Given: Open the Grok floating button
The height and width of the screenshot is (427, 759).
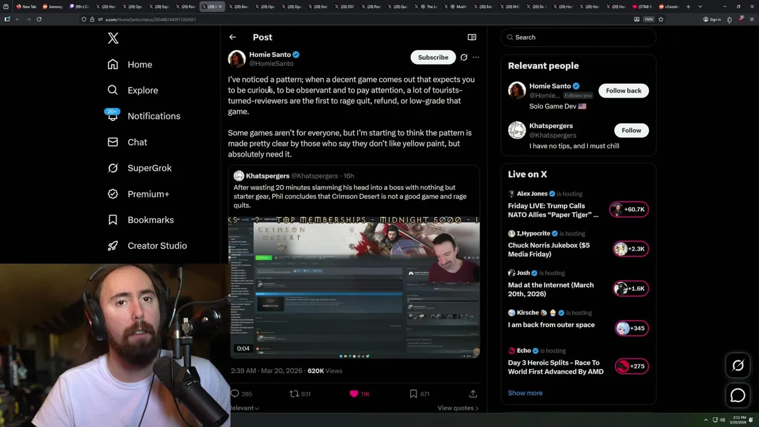Looking at the screenshot, I should [x=738, y=366].
